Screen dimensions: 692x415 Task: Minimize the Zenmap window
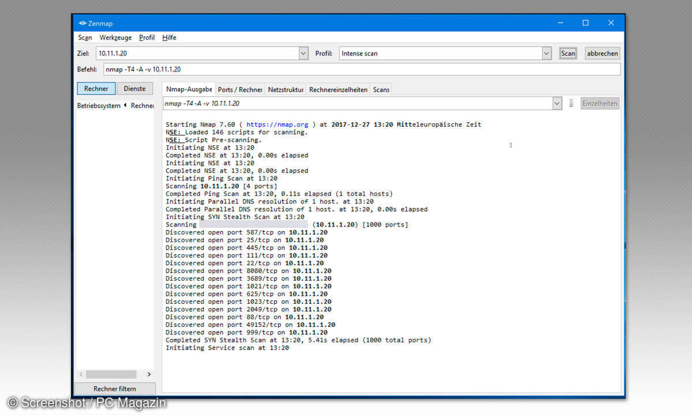[560, 23]
